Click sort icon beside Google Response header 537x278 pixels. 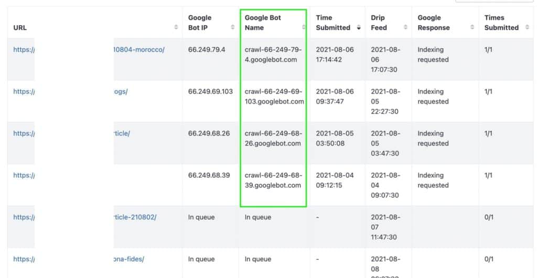(472, 27)
